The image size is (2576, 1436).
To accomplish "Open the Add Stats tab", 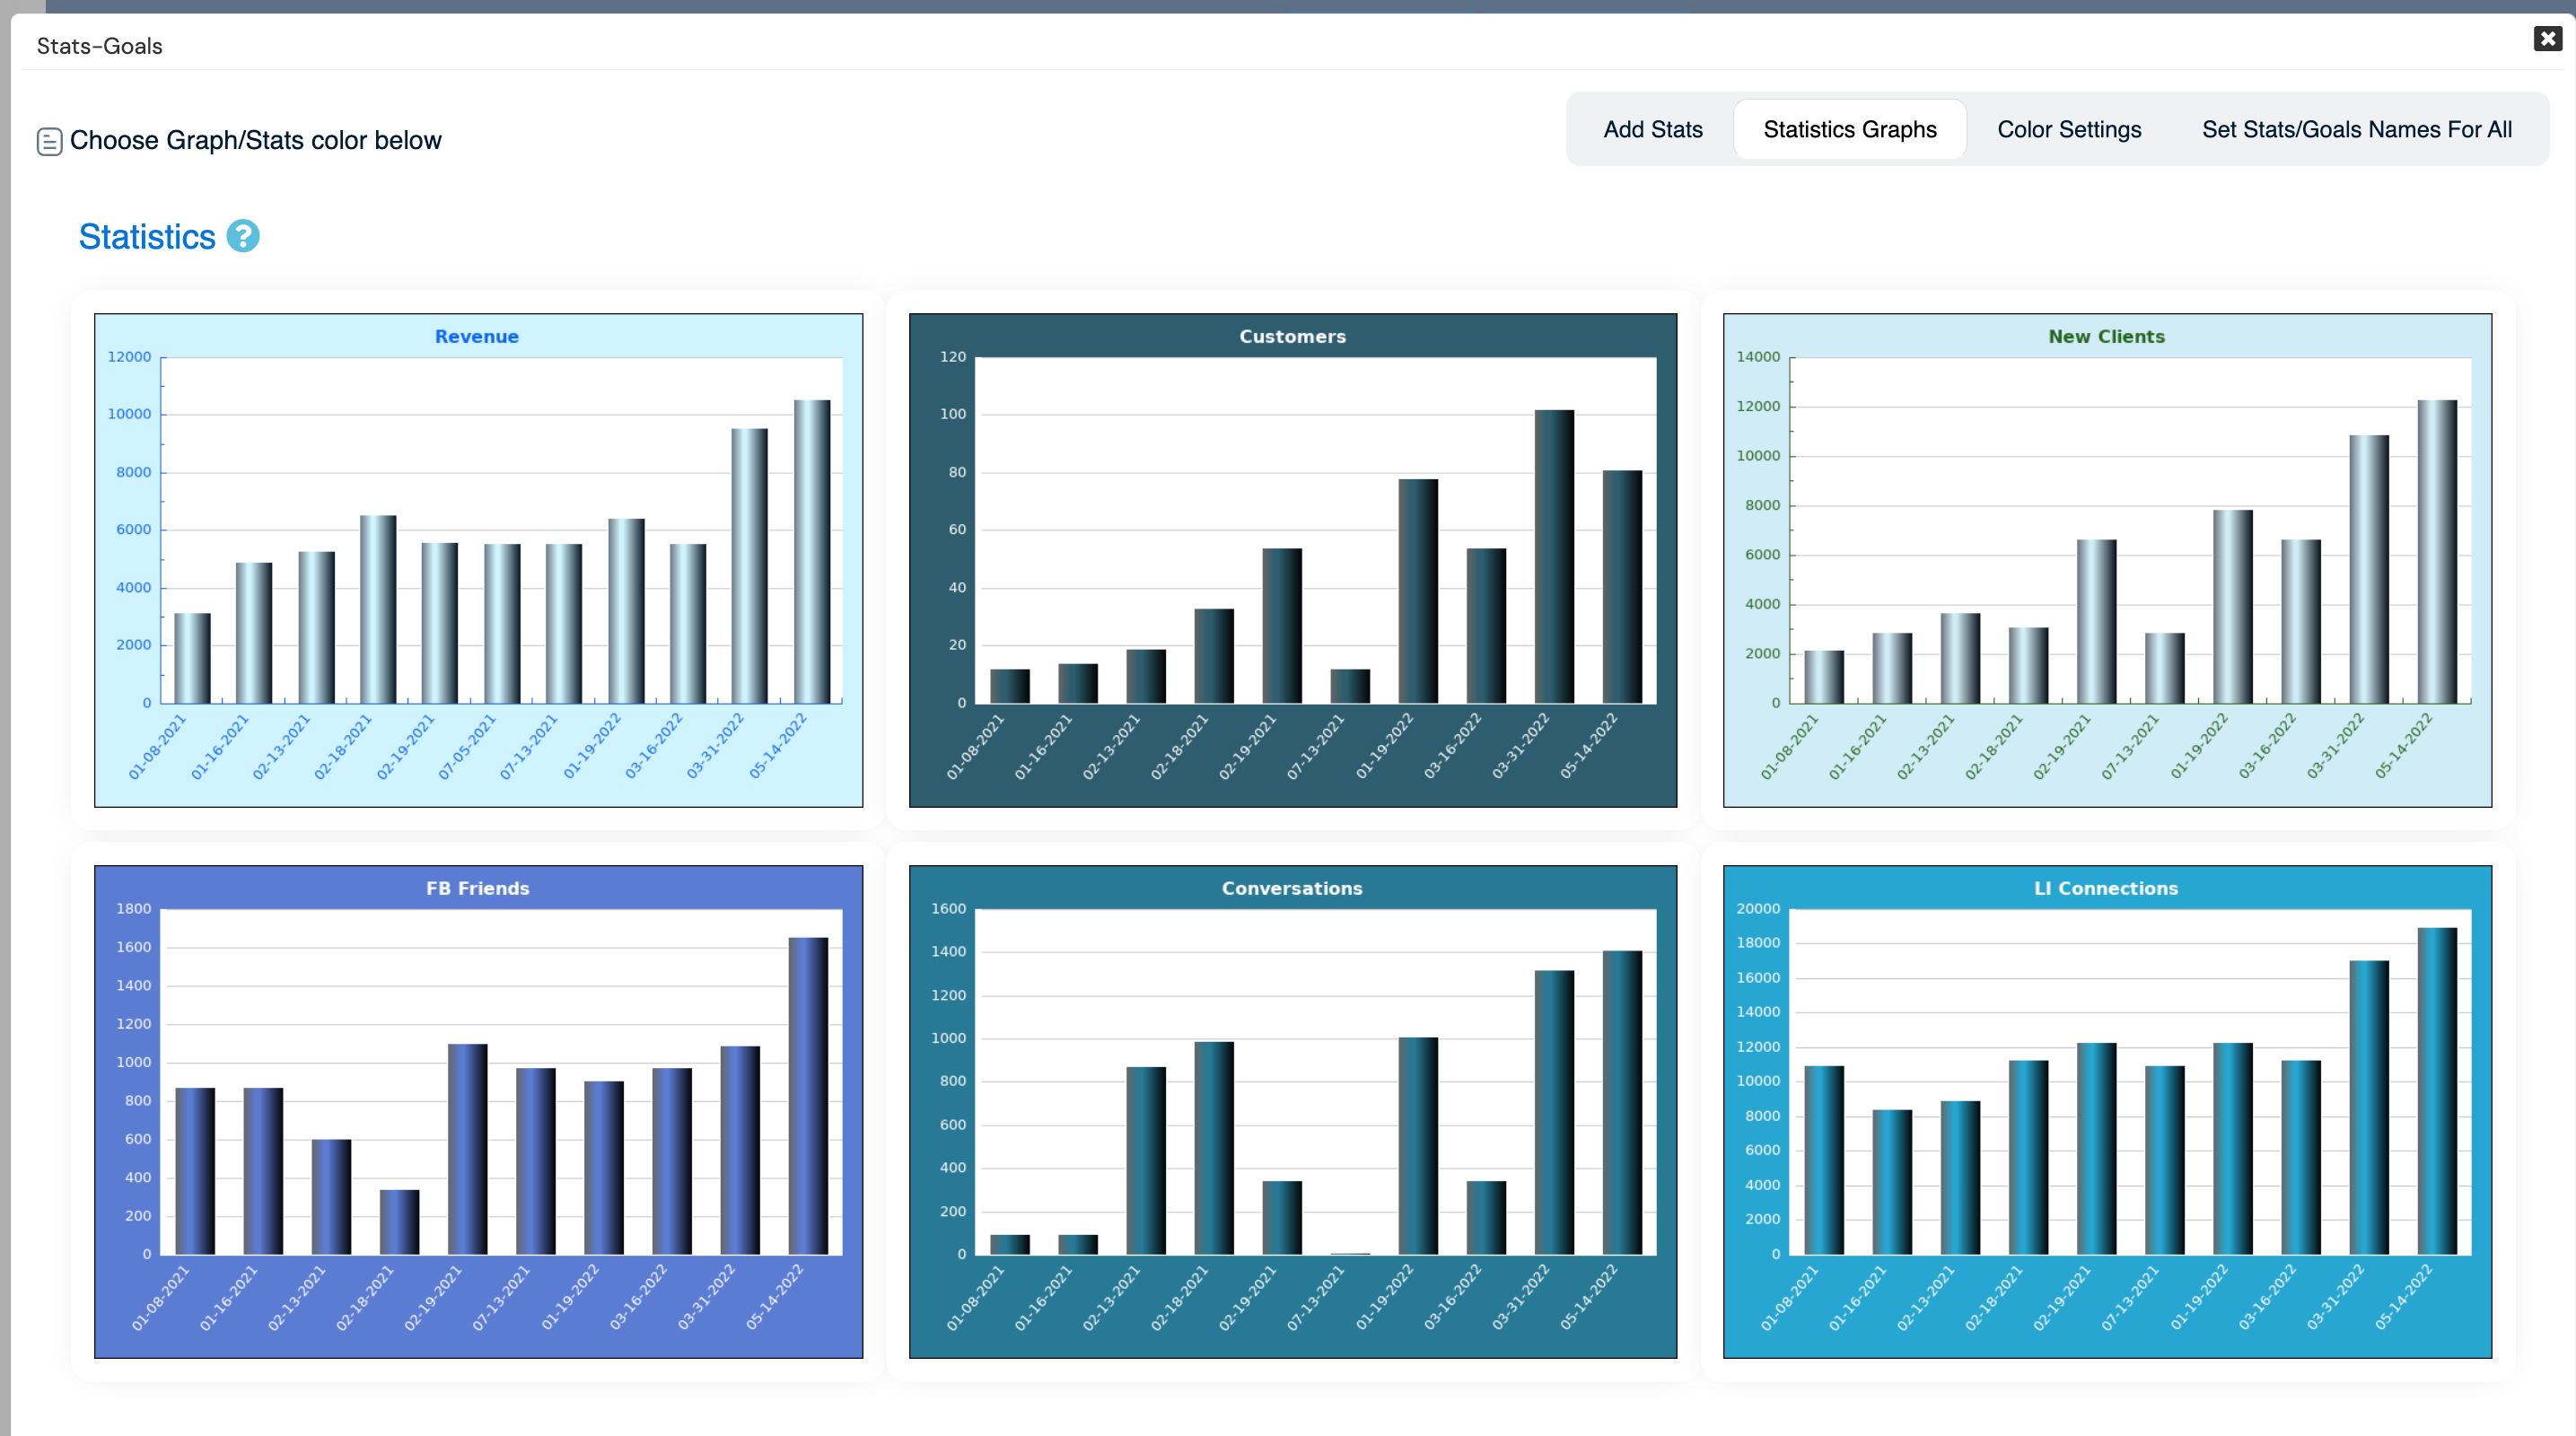I will 1652,129.
